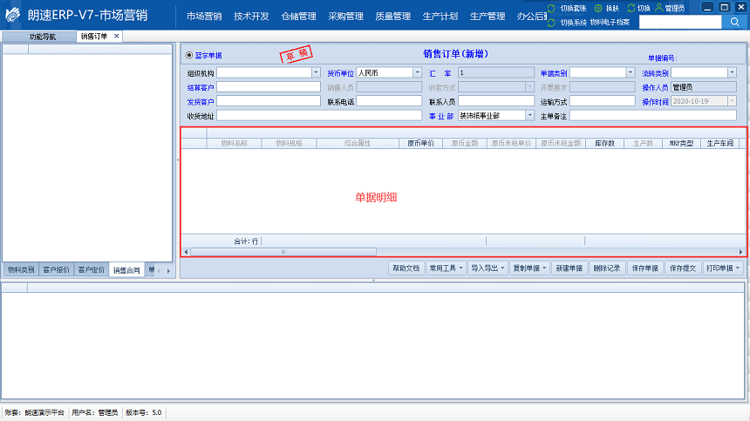Click the magnifier search icon

pyautogui.click(x=734, y=22)
